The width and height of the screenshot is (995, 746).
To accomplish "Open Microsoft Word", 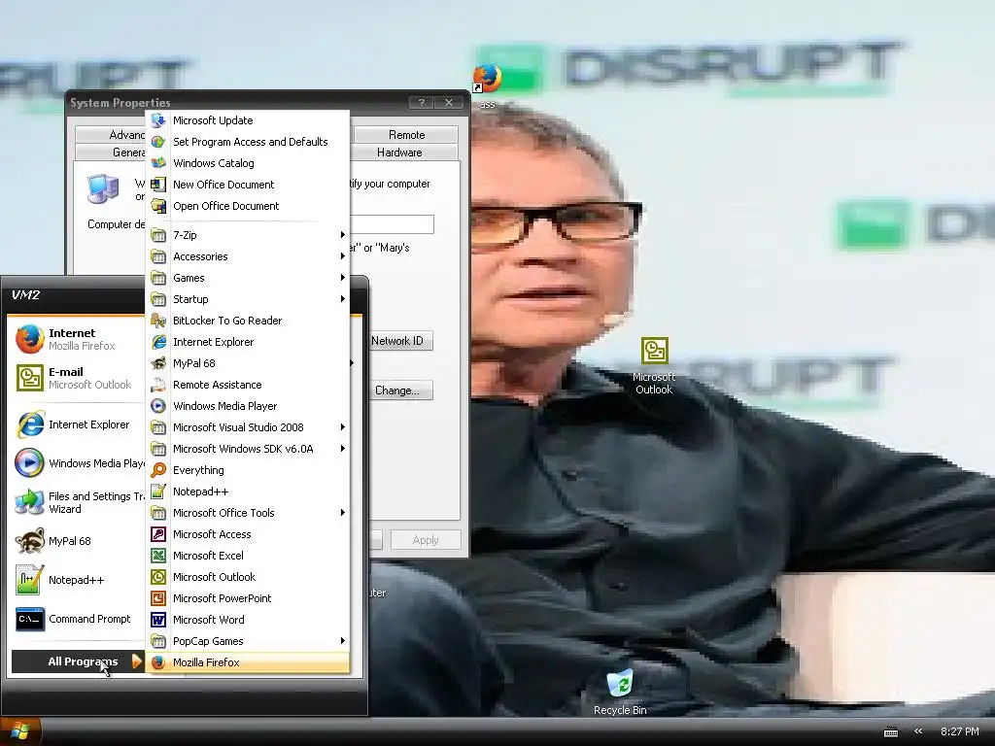I will click(x=248, y=620).
